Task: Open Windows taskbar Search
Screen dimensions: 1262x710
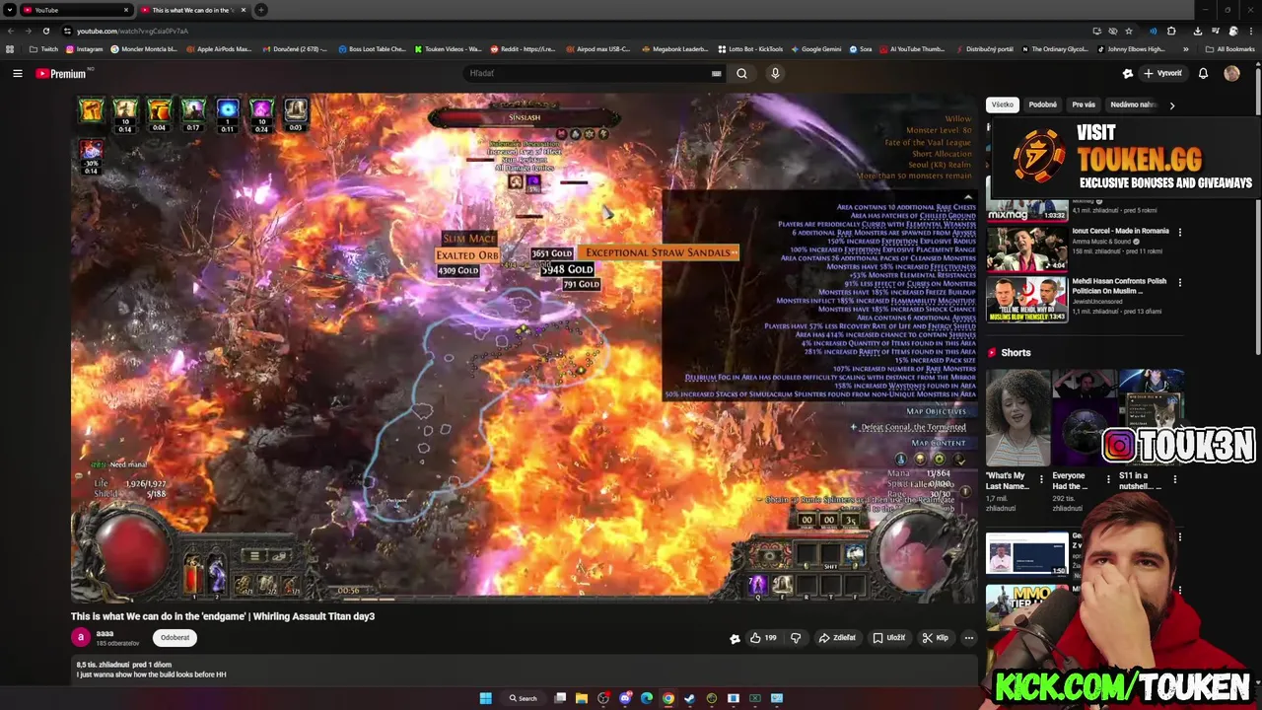Action: coord(524,698)
